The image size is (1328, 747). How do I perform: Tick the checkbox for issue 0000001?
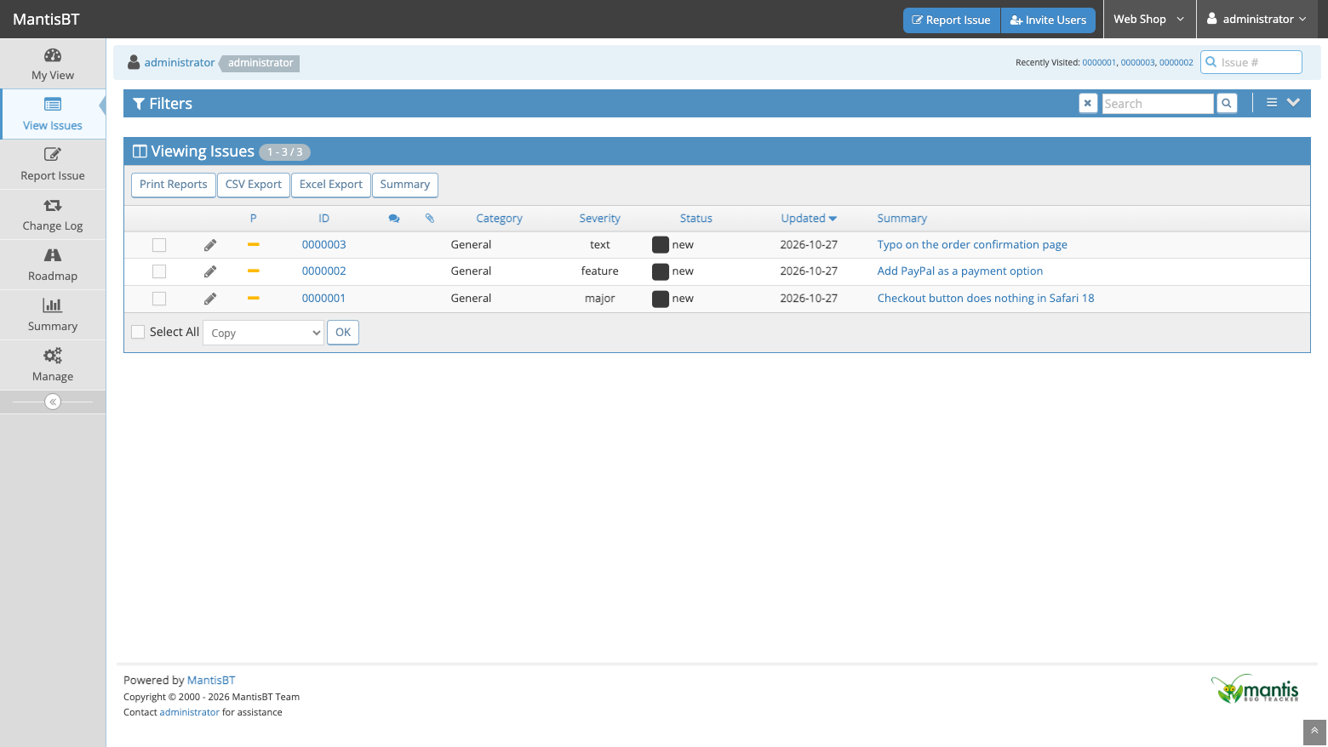(159, 299)
